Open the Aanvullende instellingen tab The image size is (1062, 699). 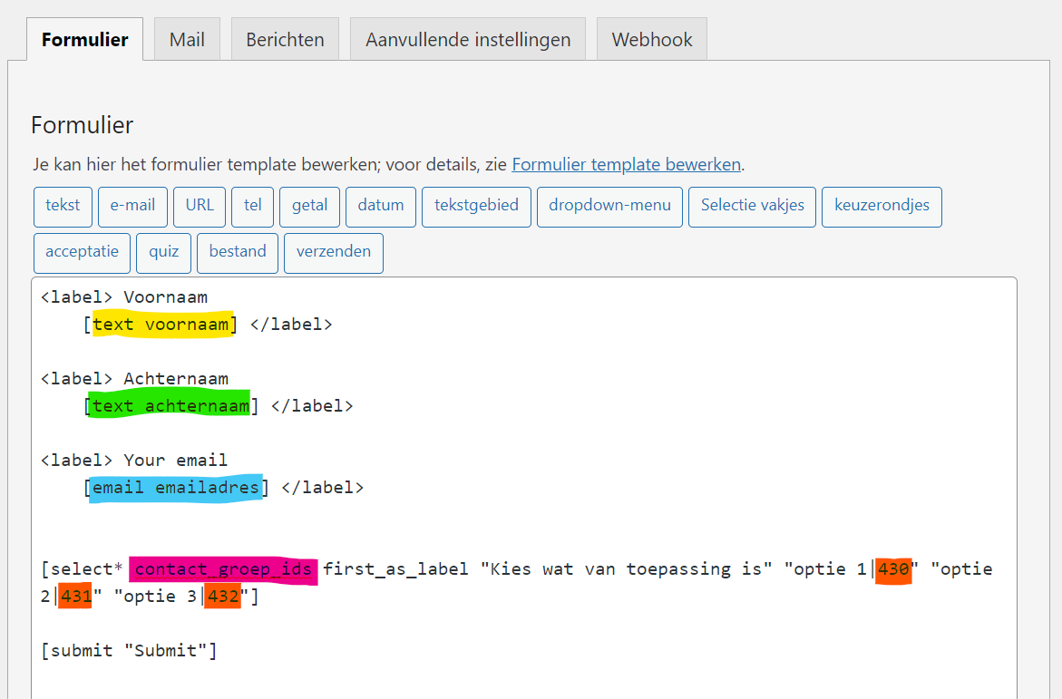(x=468, y=39)
